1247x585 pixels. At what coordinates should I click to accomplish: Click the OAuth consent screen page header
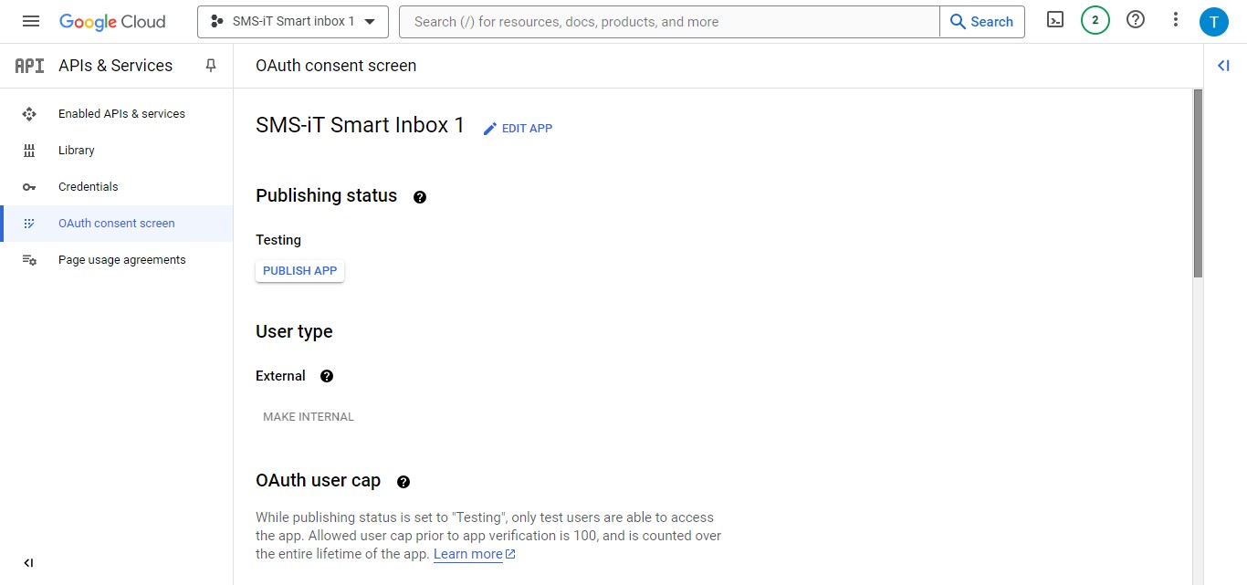(336, 66)
